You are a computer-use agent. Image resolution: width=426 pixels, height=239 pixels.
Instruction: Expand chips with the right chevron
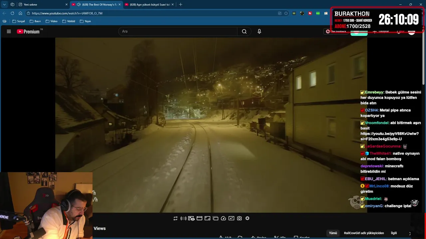(410, 233)
